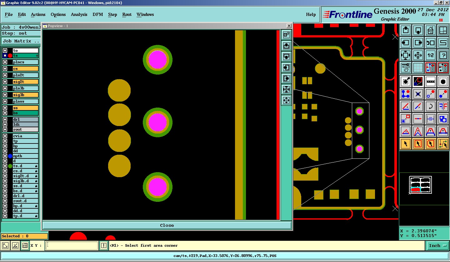
Task: Select the bs layer name
Action: (x=26, y=113)
